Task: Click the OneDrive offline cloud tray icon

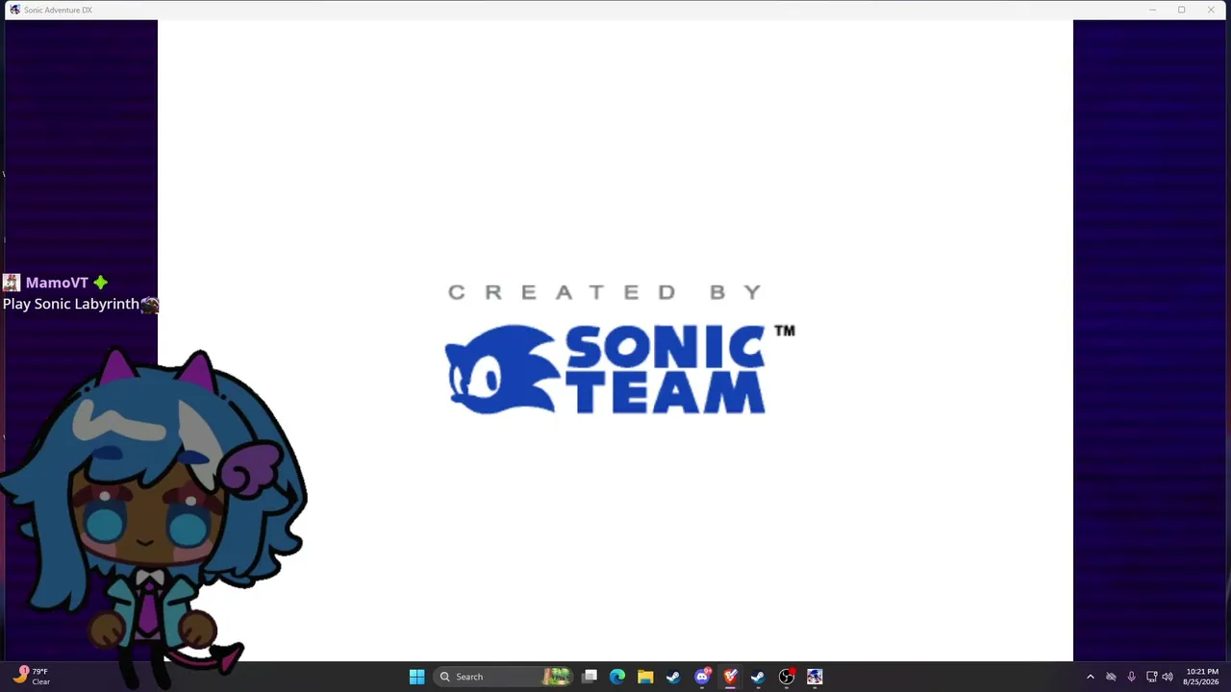Action: (x=1111, y=677)
